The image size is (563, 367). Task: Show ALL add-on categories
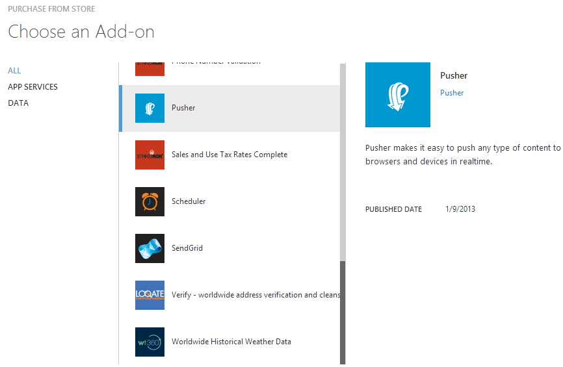[14, 71]
